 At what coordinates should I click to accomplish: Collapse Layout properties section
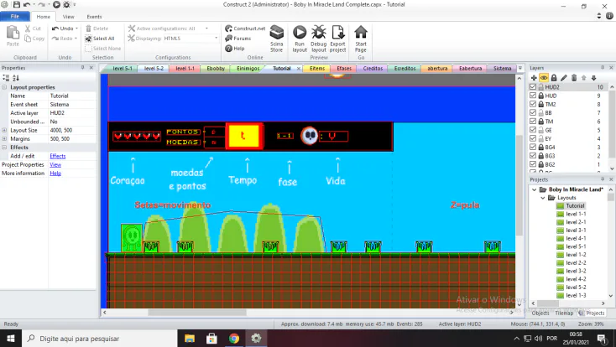[x=4, y=87]
